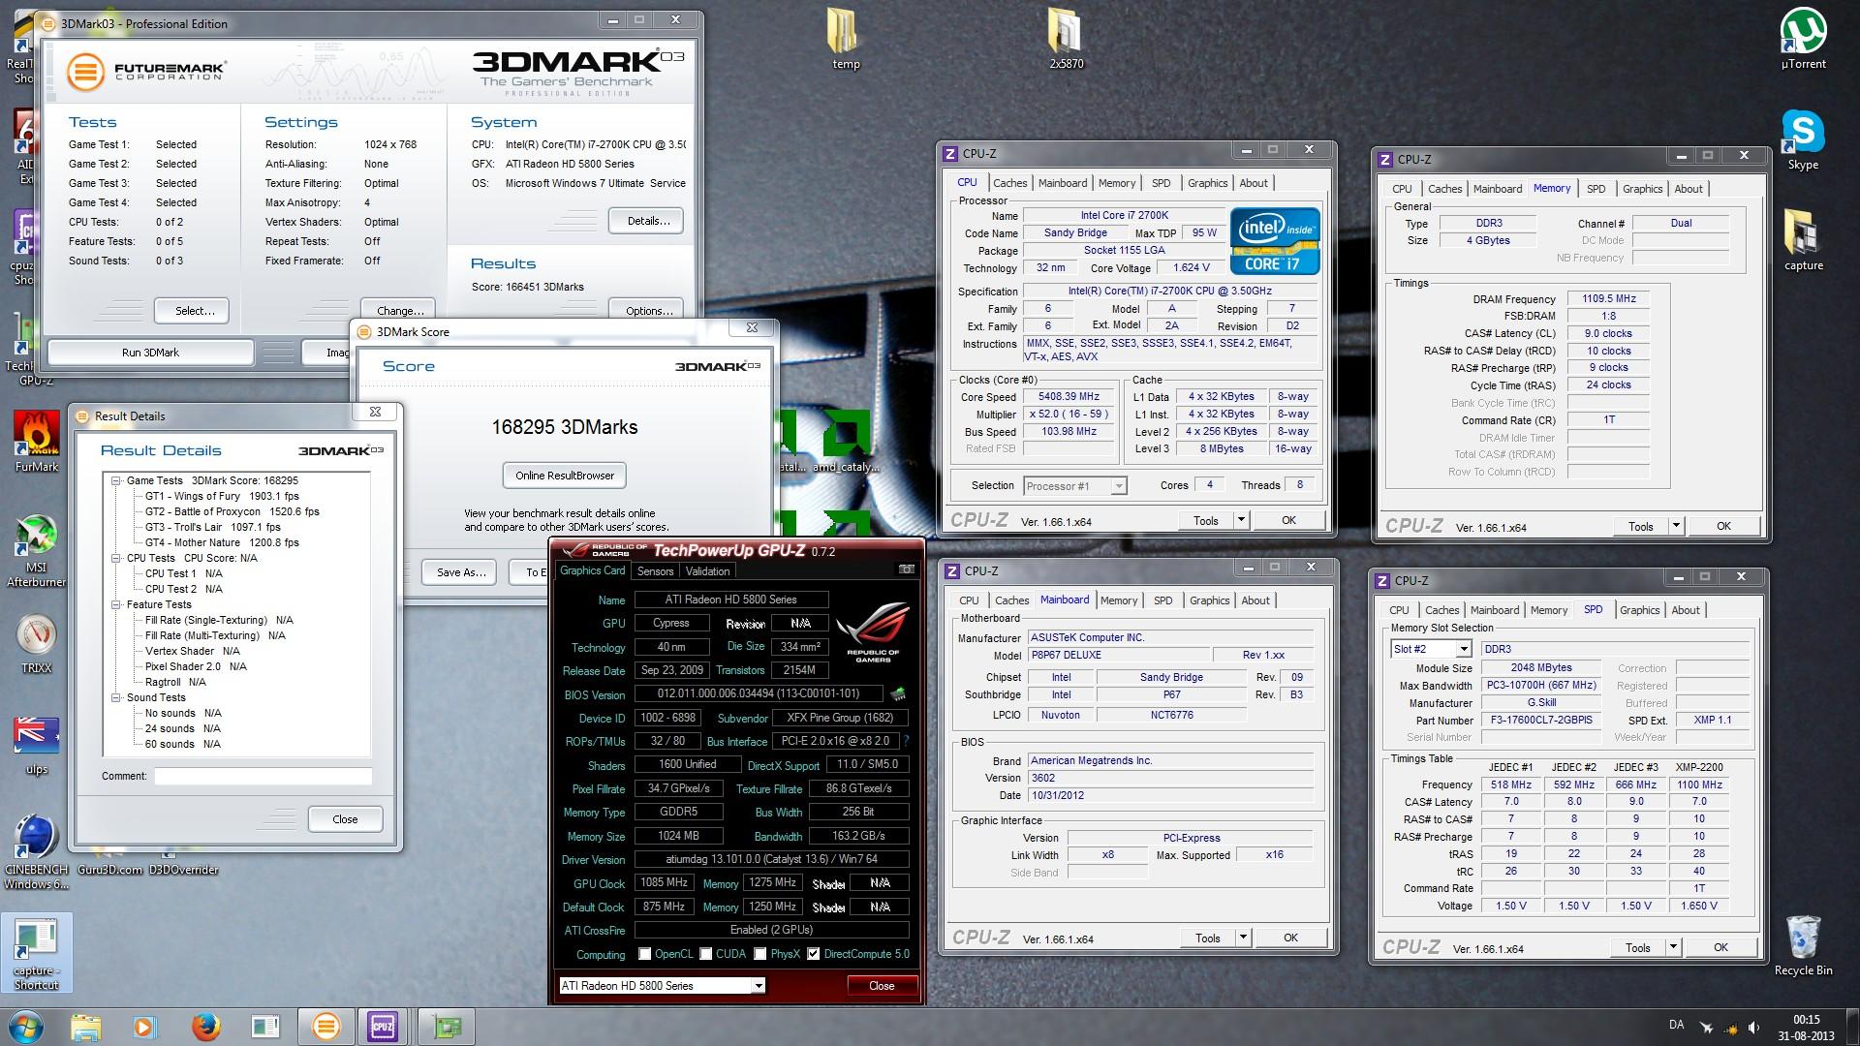1860x1046 pixels.
Task: Collapse the Sound Tests tree node
Action: (116, 697)
